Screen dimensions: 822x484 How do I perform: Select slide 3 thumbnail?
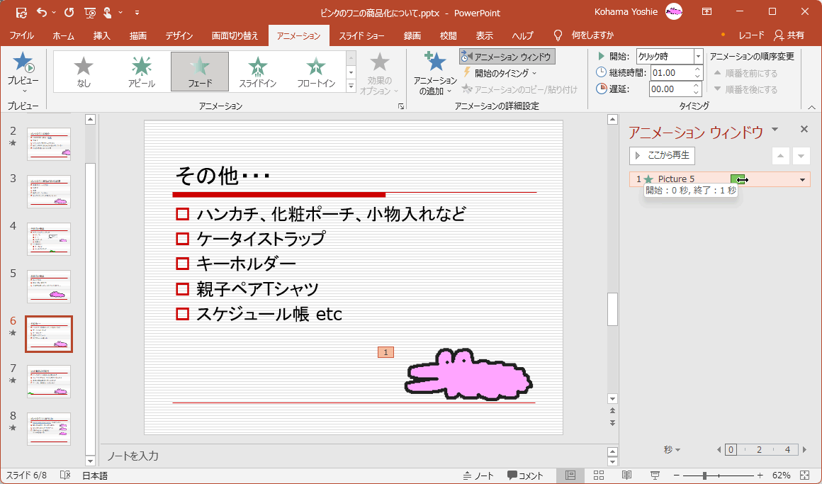click(x=49, y=191)
